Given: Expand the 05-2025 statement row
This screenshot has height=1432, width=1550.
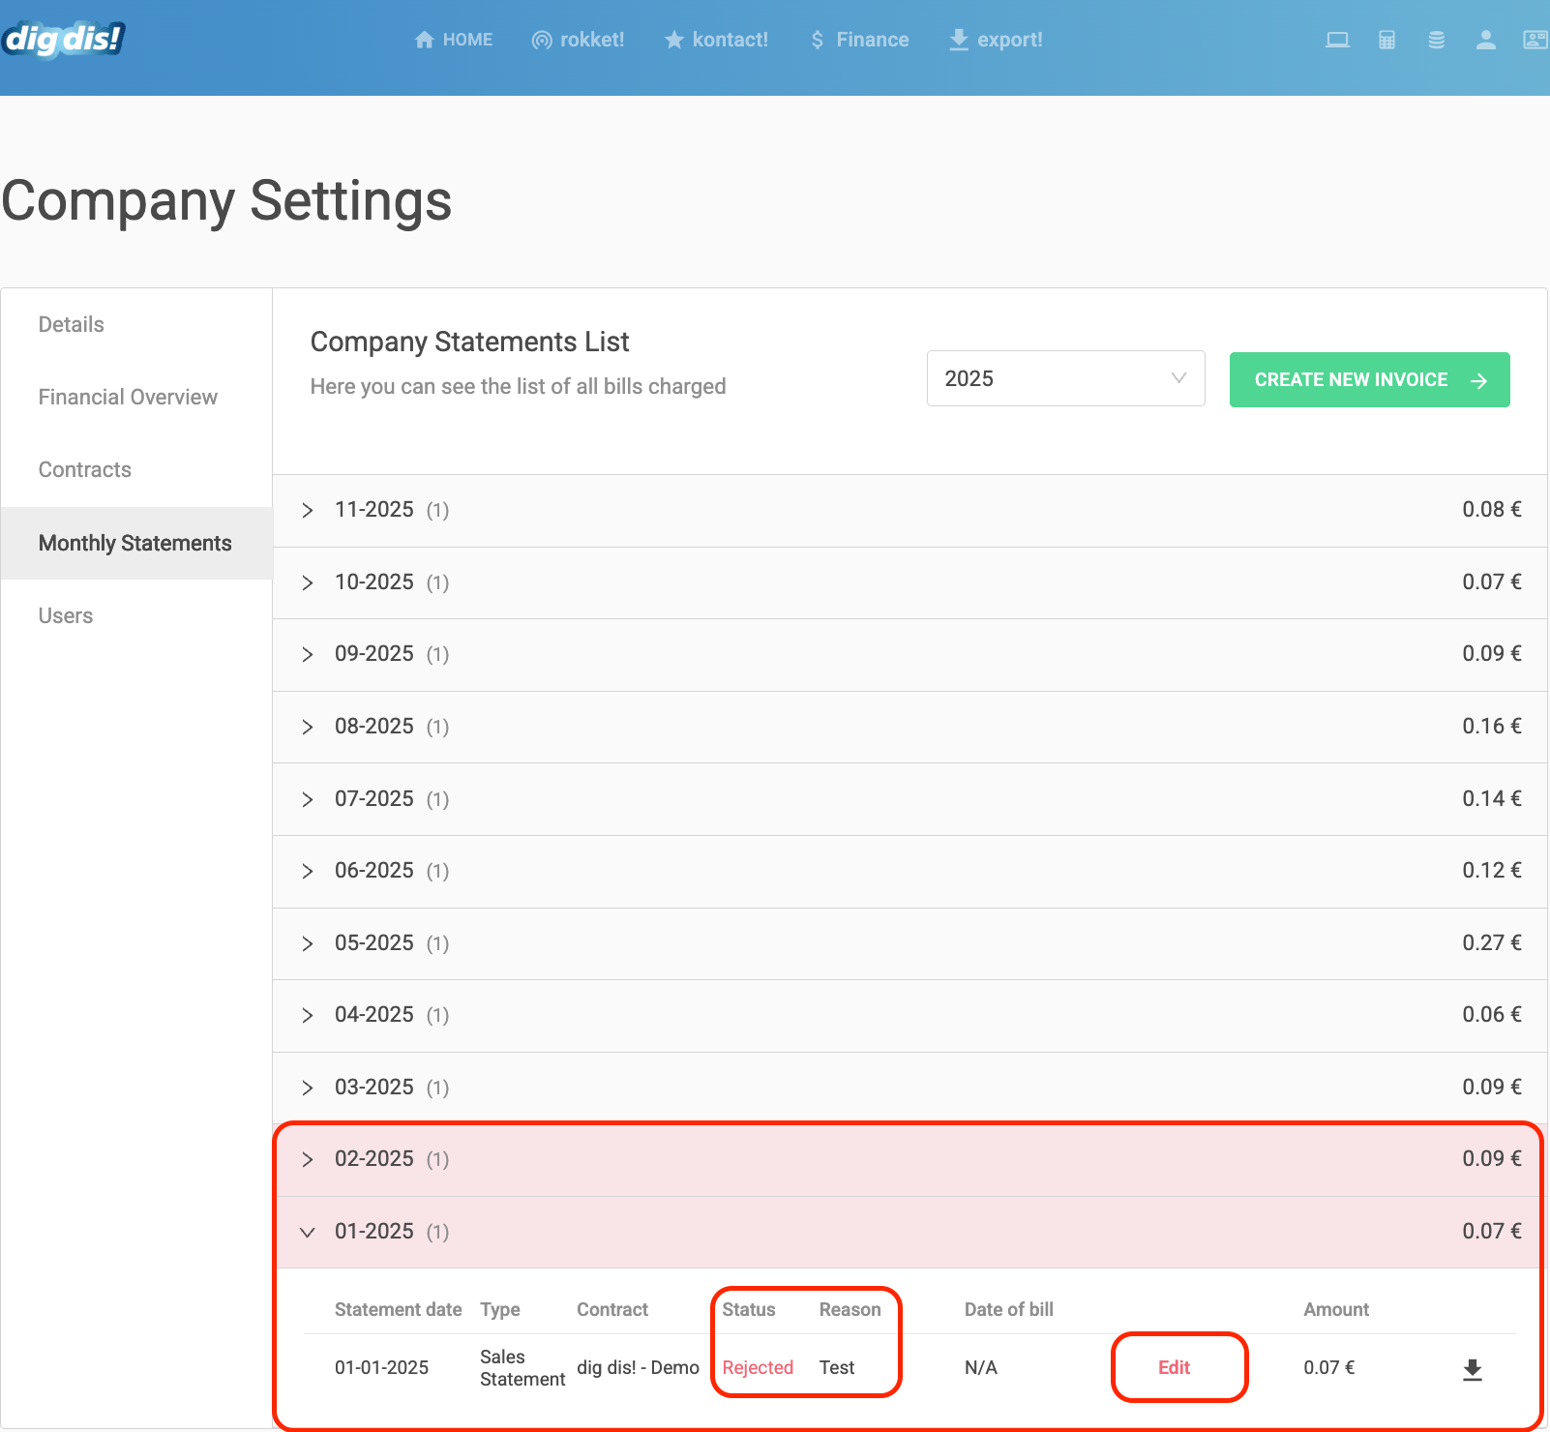Looking at the screenshot, I should pyautogui.click(x=909, y=944).
